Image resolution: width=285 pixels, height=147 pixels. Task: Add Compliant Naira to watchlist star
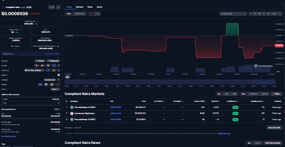point(52,7)
